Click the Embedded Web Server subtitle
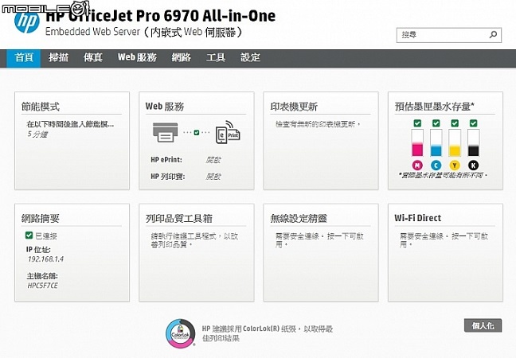 (x=143, y=32)
